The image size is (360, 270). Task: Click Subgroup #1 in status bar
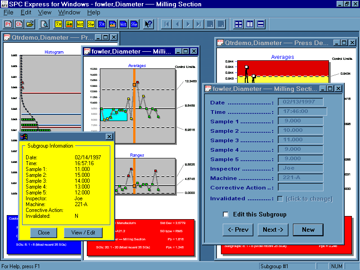pyautogui.click(x=274, y=266)
